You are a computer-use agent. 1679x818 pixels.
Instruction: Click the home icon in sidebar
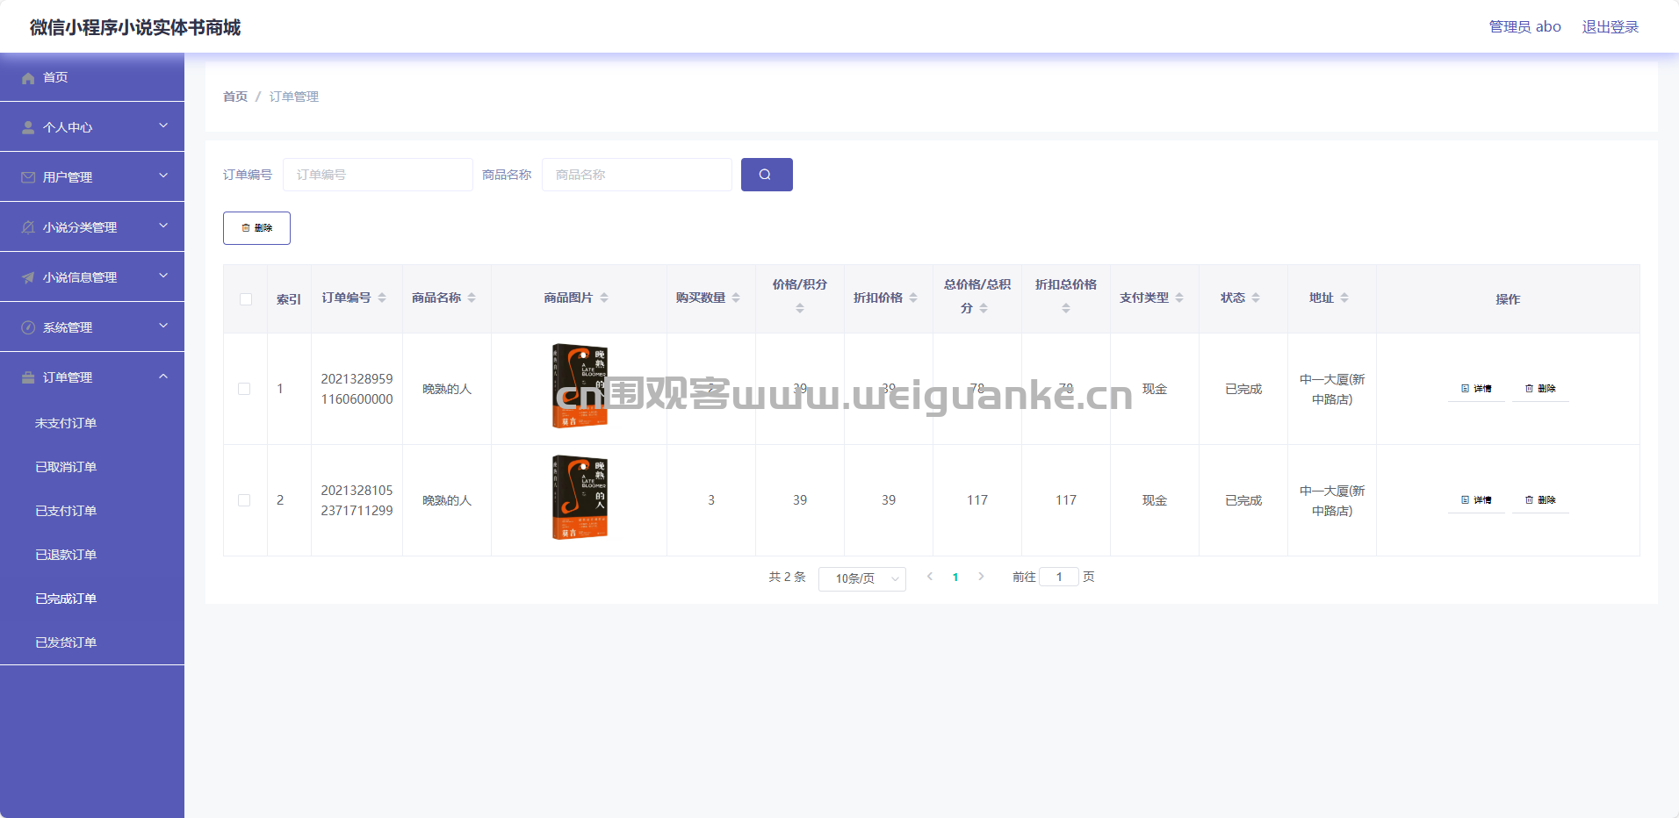point(28,78)
